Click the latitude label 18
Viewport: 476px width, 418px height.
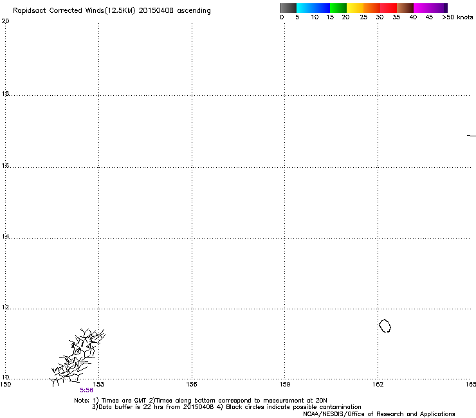pyautogui.click(x=5, y=93)
